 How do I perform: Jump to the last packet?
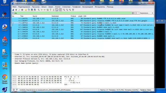click(54, 10)
